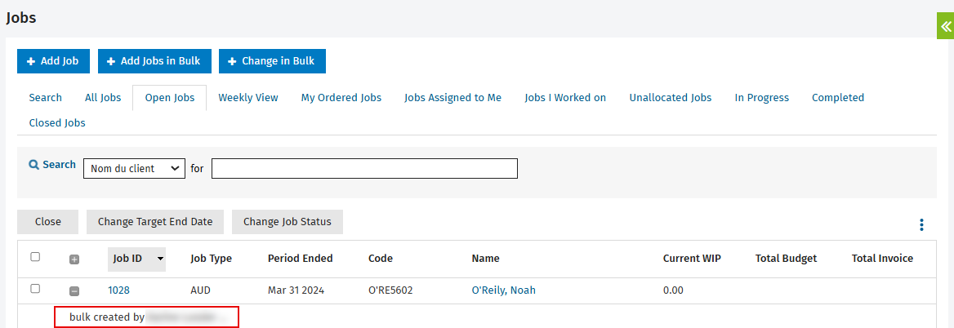Click the Name column header
Viewport: 954px width, 328px height.
pos(485,259)
